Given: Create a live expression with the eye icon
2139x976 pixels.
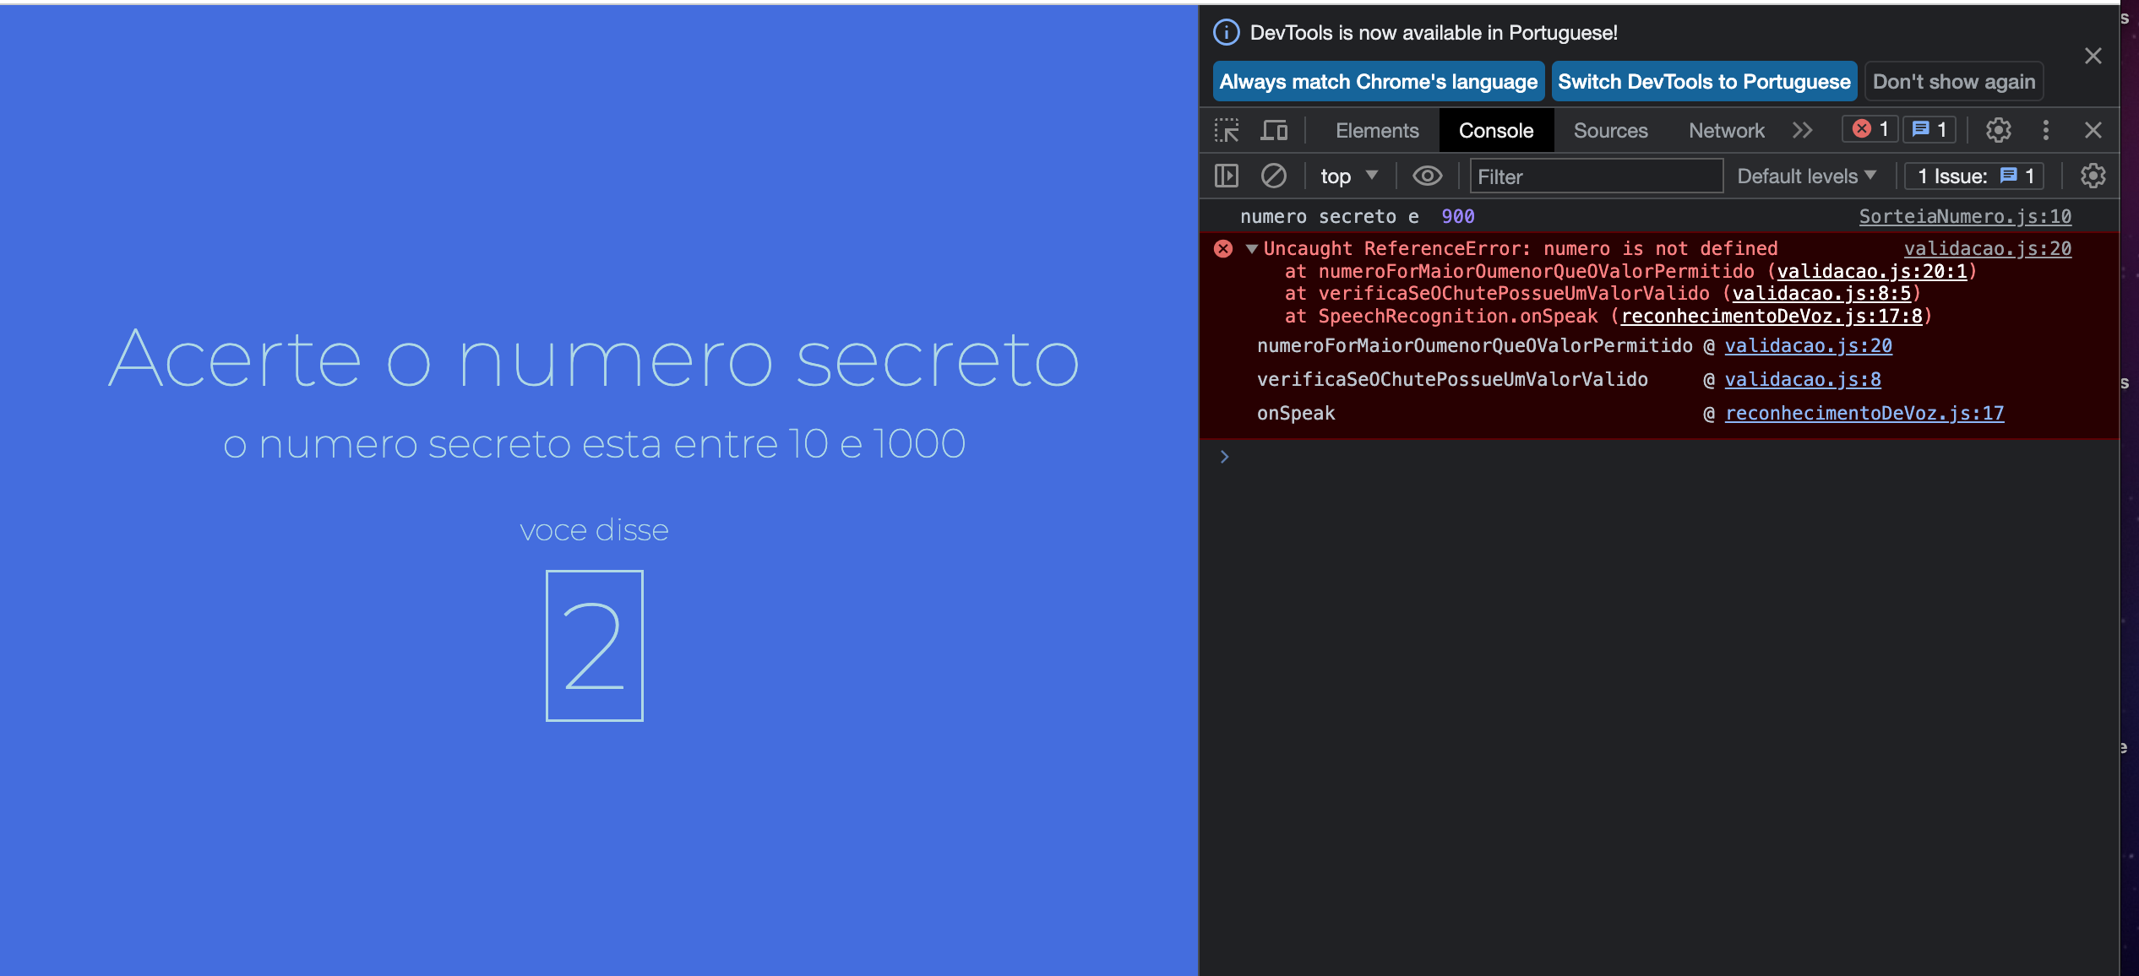Looking at the screenshot, I should coord(1428,176).
